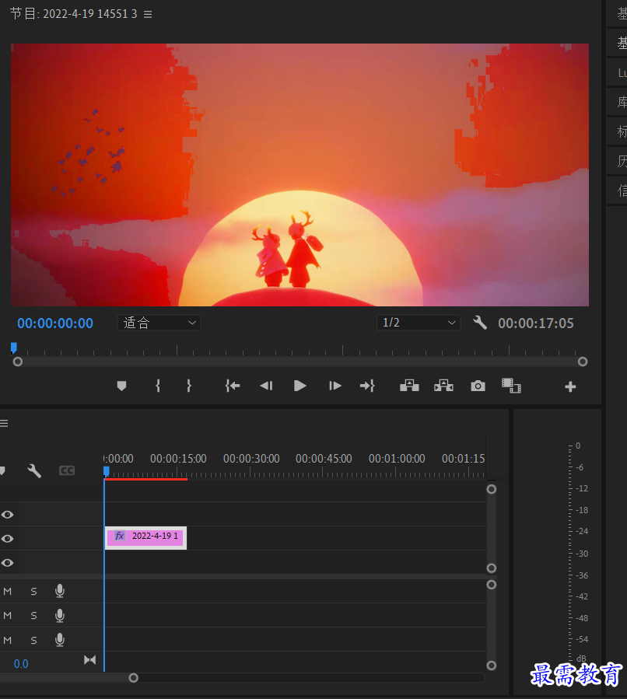Solo the third audio track
This screenshot has height=699, width=627.
34,640
